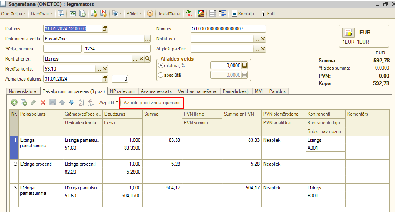
Task: Open the help question mark icon
Action: click(x=150, y=14)
